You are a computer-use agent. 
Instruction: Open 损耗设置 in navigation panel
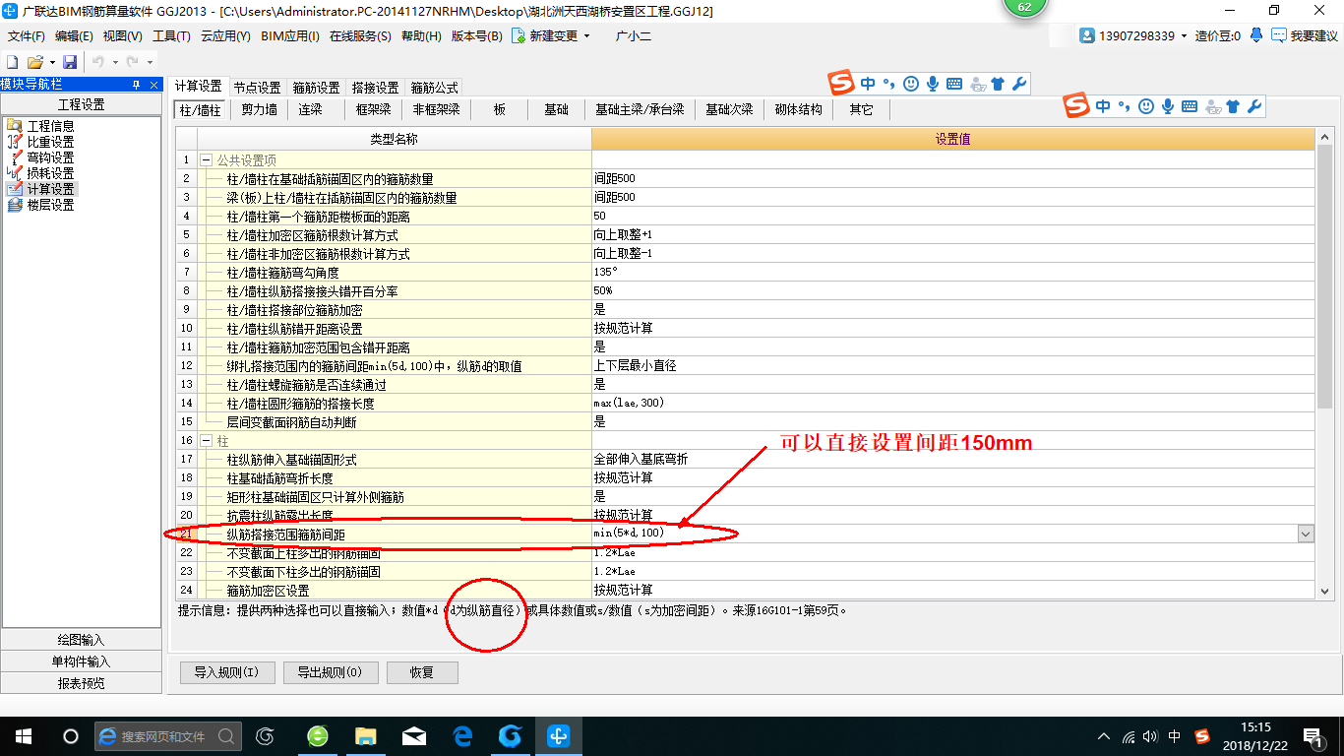click(x=50, y=173)
